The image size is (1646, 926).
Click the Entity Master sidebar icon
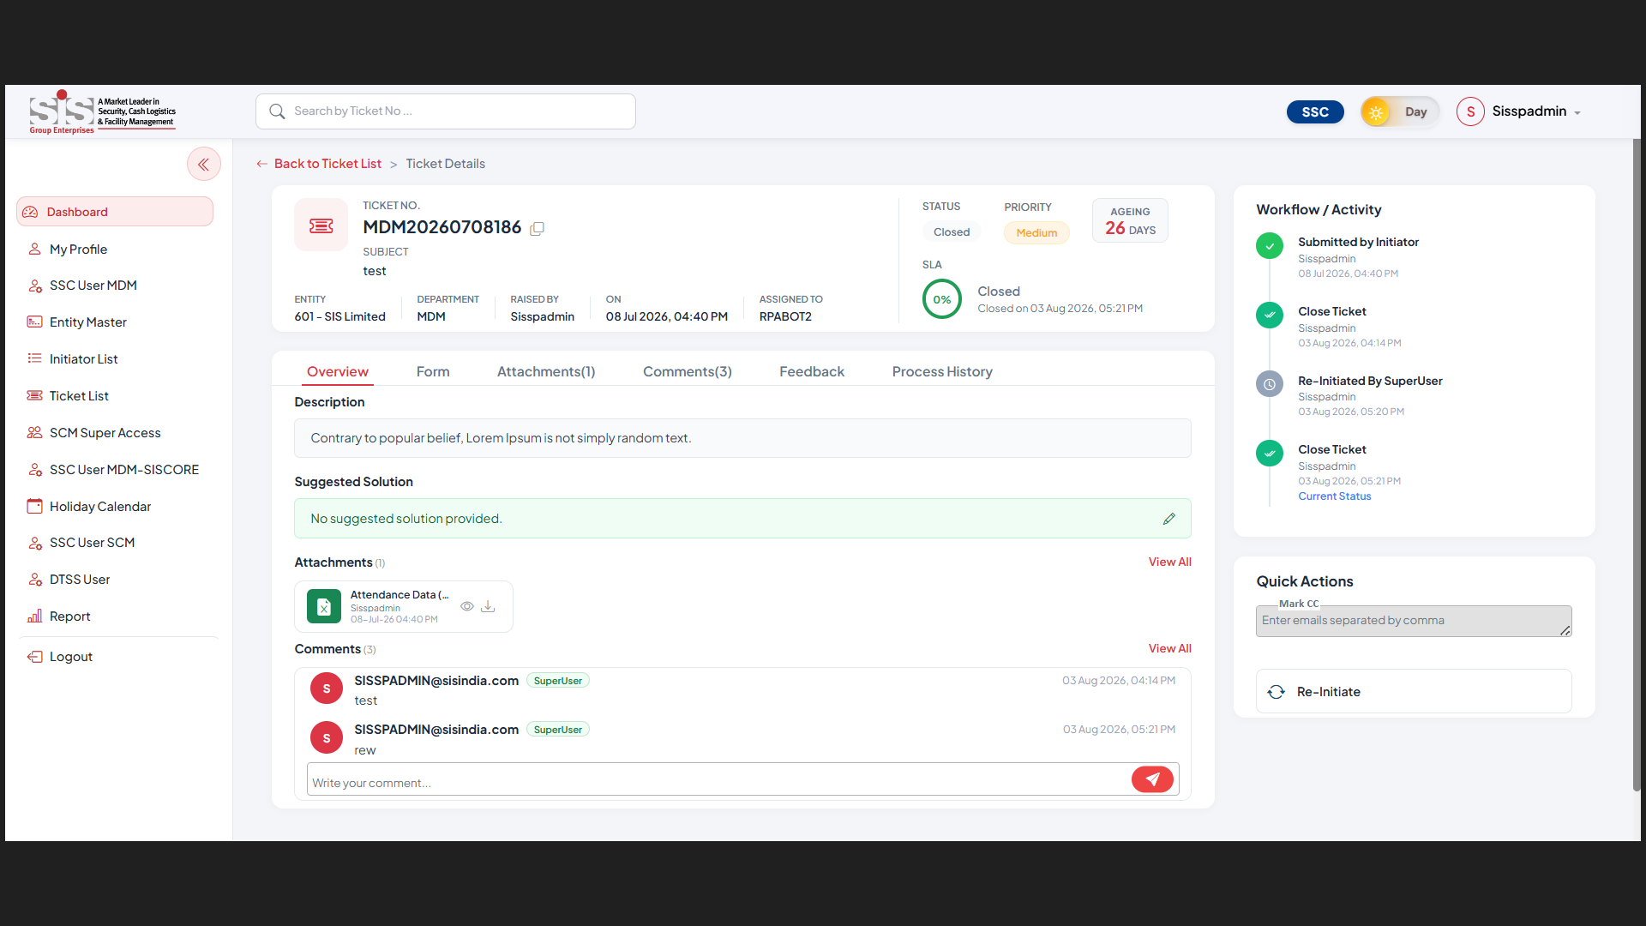point(34,322)
